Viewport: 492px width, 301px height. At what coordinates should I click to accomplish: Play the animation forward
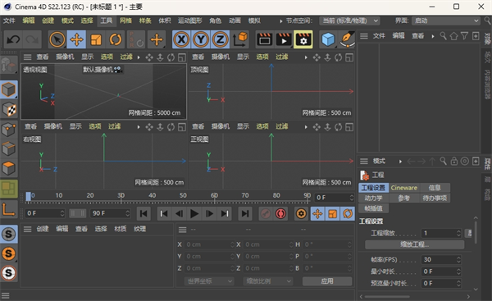[194, 214]
